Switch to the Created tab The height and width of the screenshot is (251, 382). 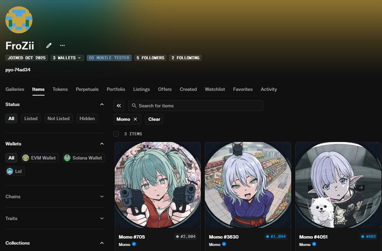(188, 89)
